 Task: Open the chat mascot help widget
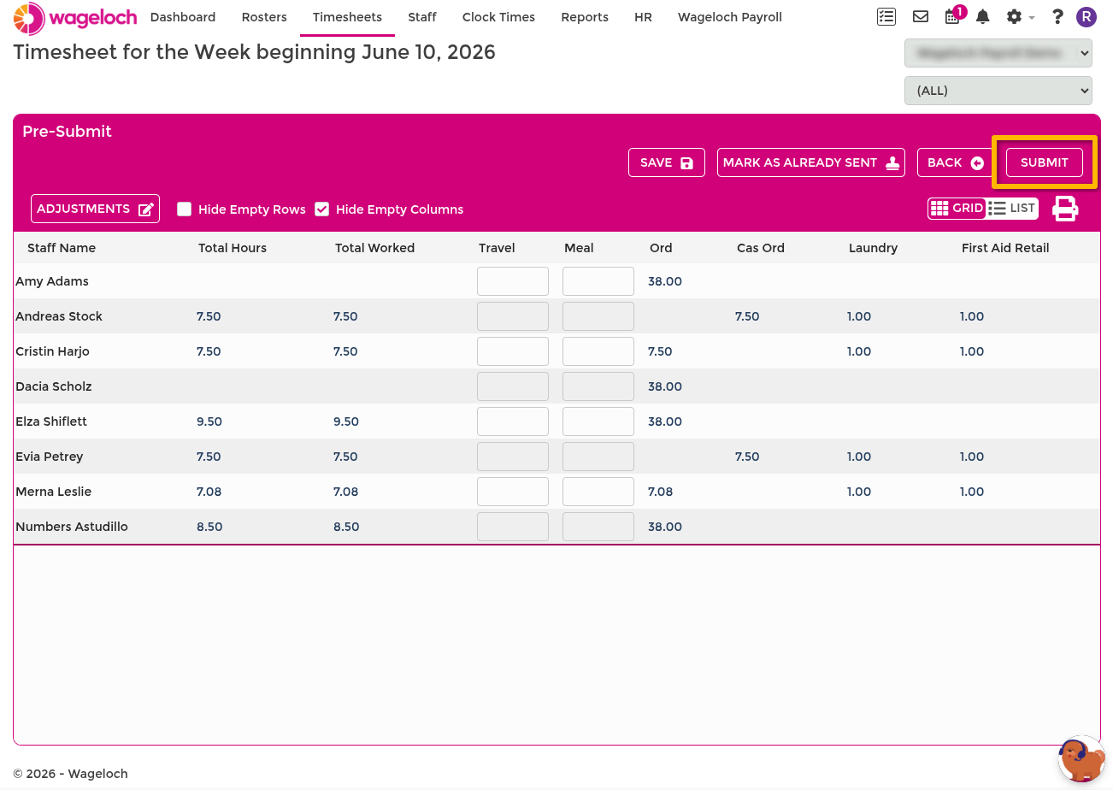1081,758
